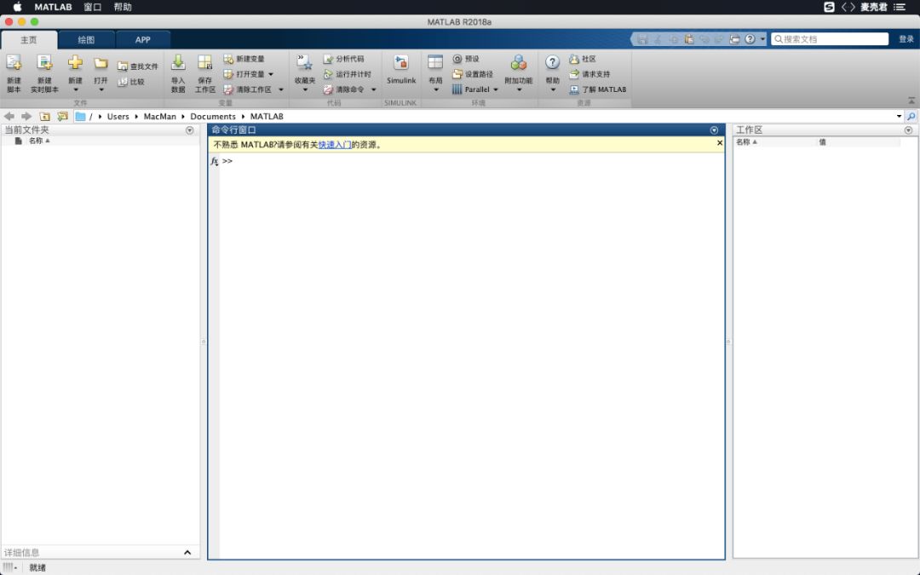Image resolution: width=920 pixels, height=575 pixels.
Task: Click 查找文件 find files
Action: tap(138, 66)
